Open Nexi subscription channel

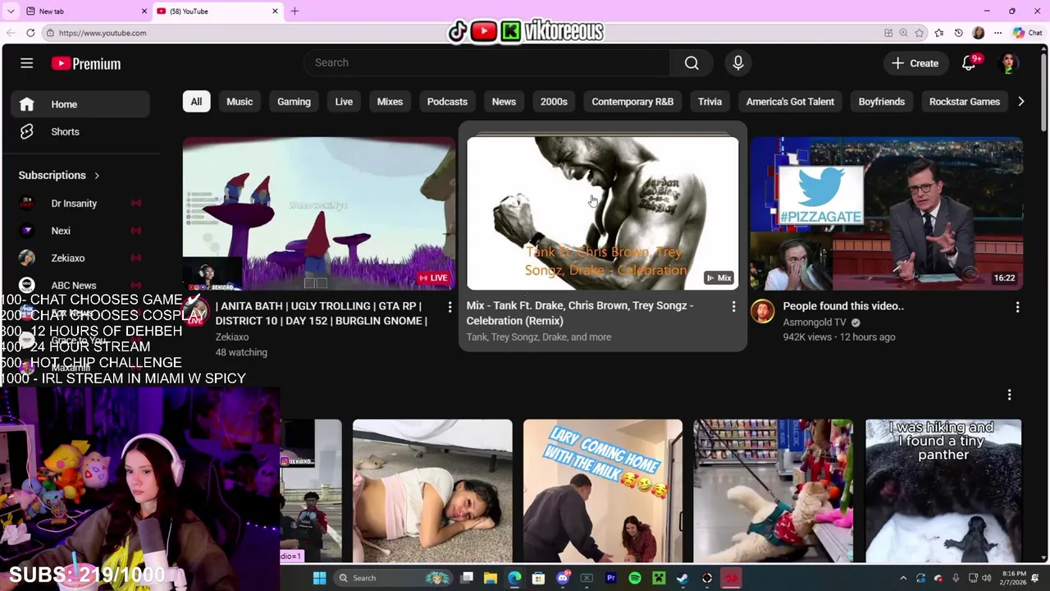(x=80, y=231)
